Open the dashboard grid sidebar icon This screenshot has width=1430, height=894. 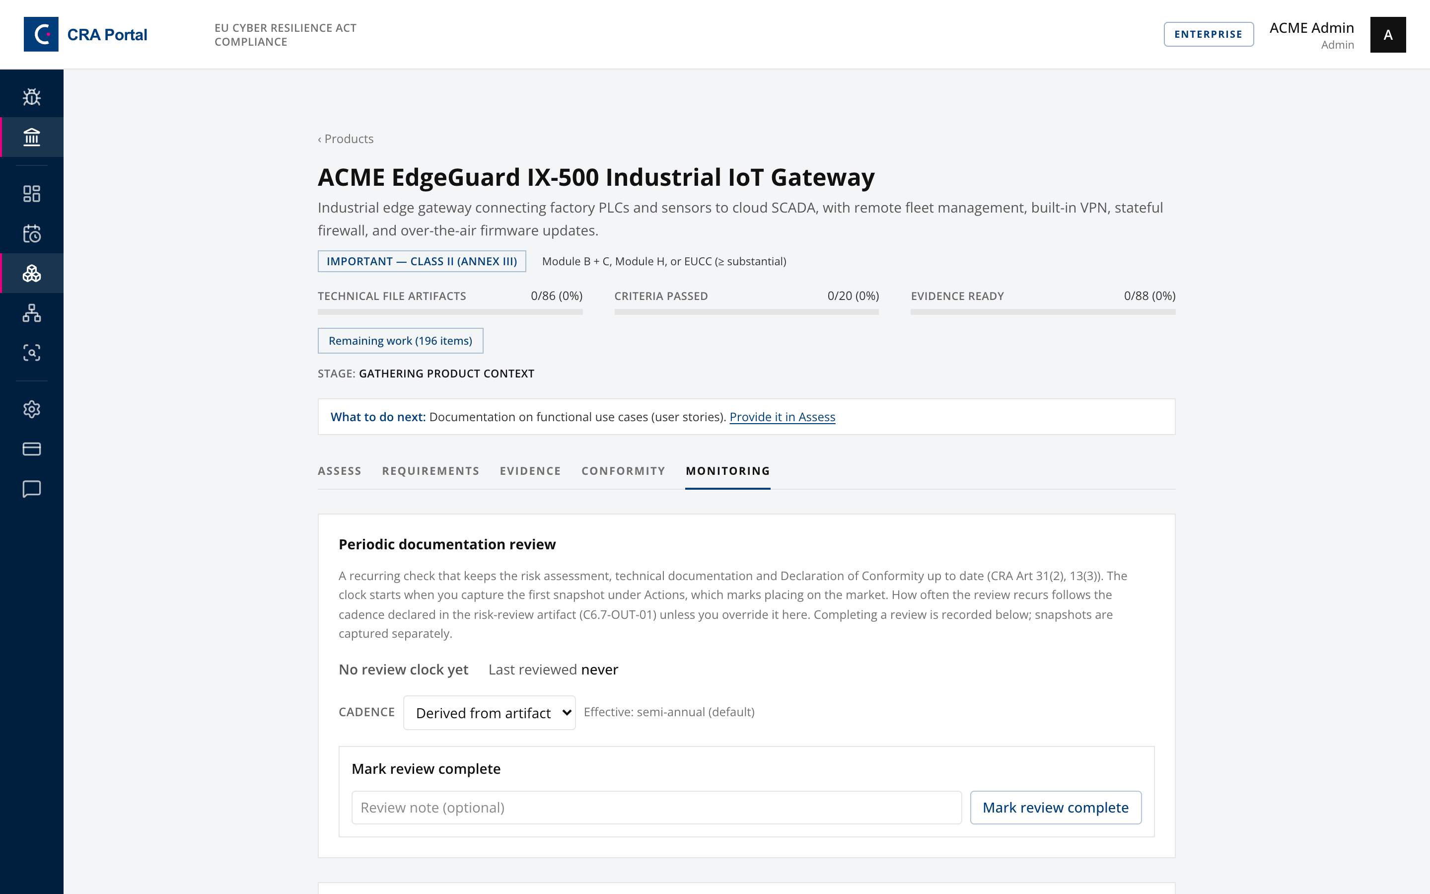point(32,193)
